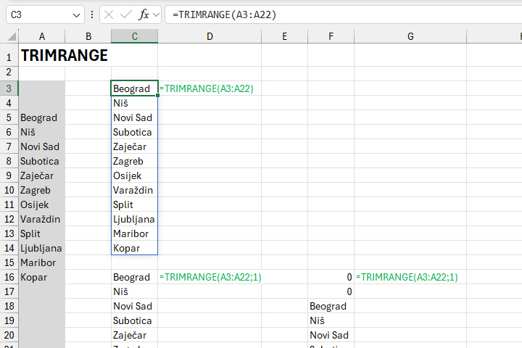Viewport: 522px width, 348px height.
Task: Click the =TRIMRANGE(A3:A22;1) formula text in column G
Action: (x=407, y=277)
